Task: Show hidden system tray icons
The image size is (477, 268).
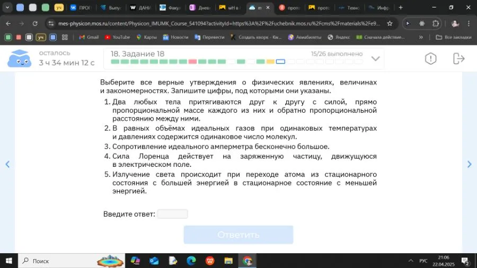Action: pos(410,261)
